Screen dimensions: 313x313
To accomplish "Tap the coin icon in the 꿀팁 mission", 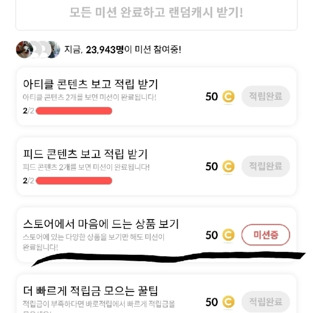I will pyautogui.click(x=228, y=302).
